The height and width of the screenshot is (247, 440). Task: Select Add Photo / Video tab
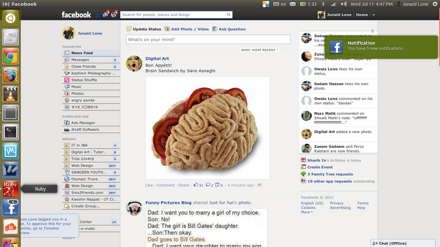pos(187,29)
